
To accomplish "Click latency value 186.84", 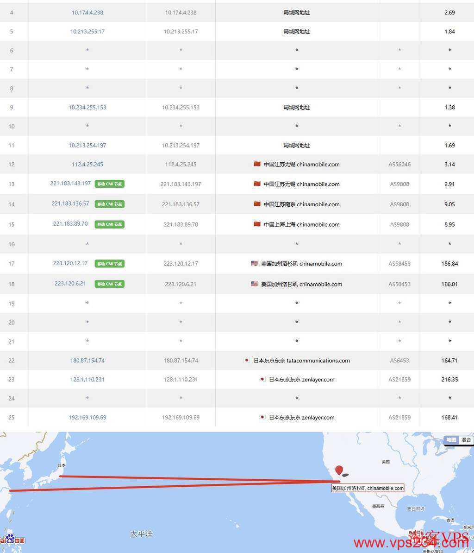I will (450, 263).
